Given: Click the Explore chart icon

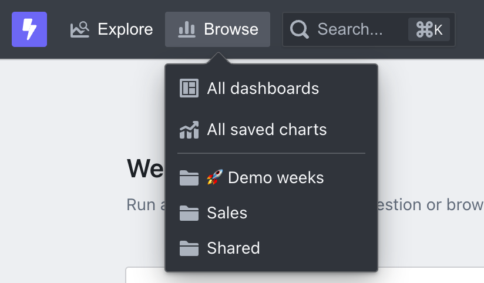Looking at the screenshot, I should (x=80, y=29).
